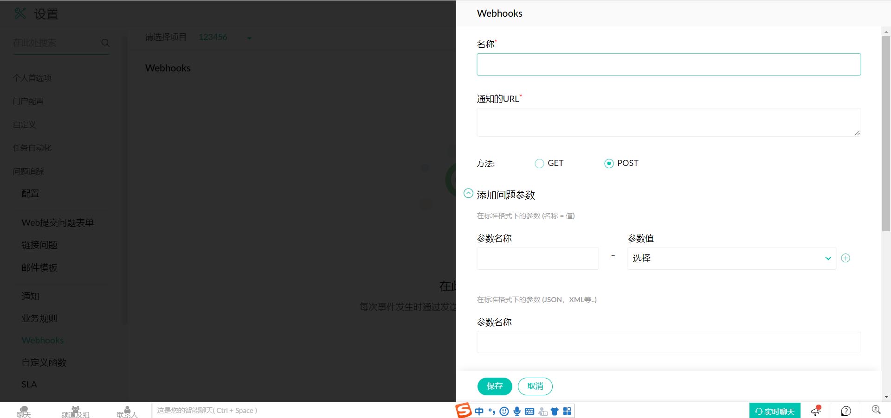Open the 聊天 chat icon in bottom bar
The width and height of the screenshot is (891, 418).
click(x=24, y=412)
